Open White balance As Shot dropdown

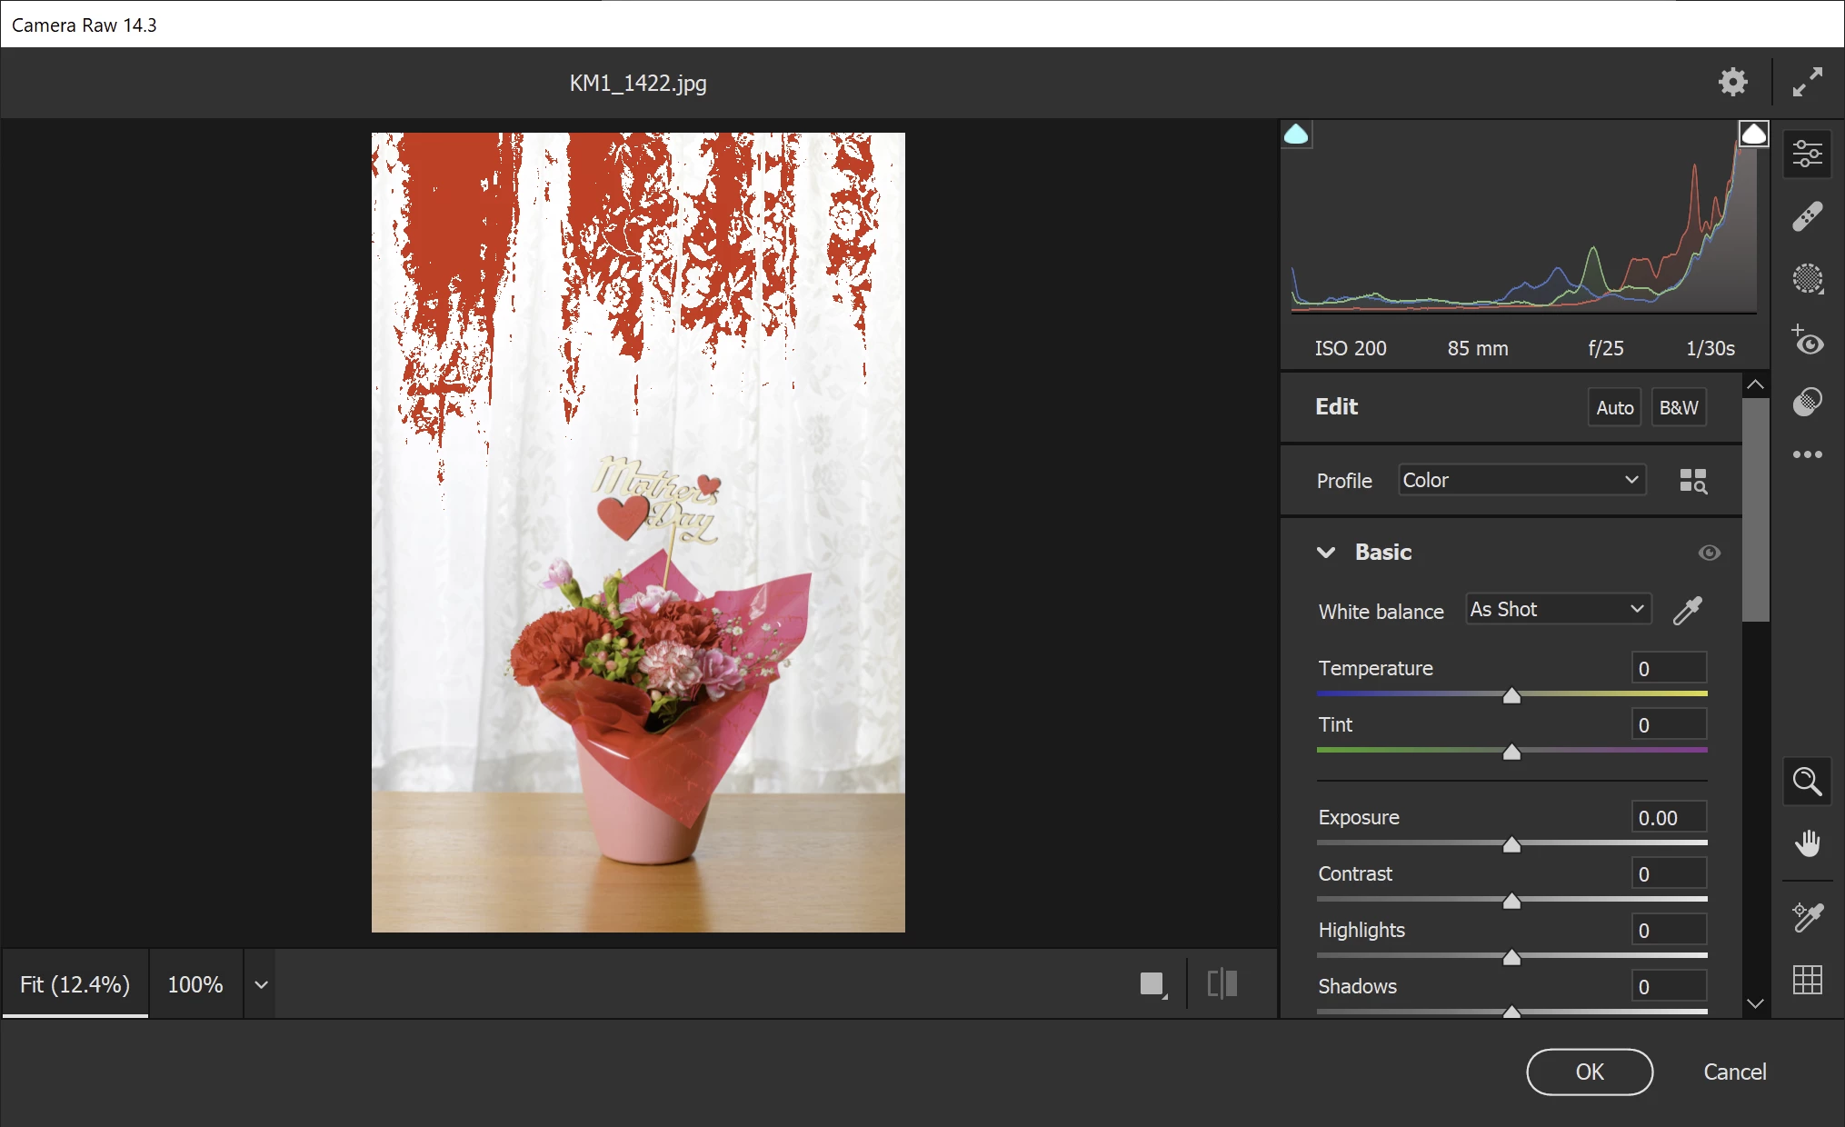click(1558, 609)
